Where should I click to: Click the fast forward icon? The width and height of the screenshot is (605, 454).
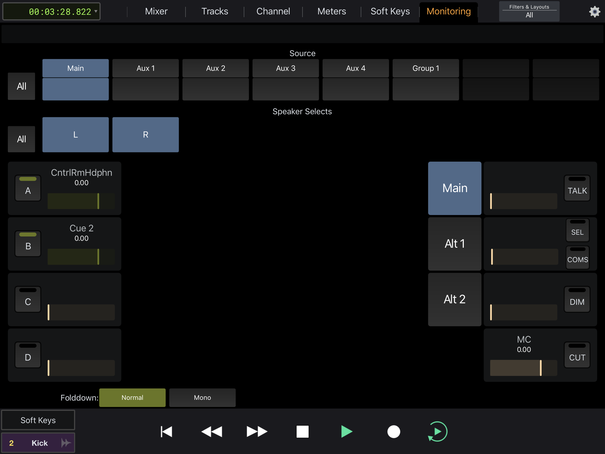[x=257, y=432]
